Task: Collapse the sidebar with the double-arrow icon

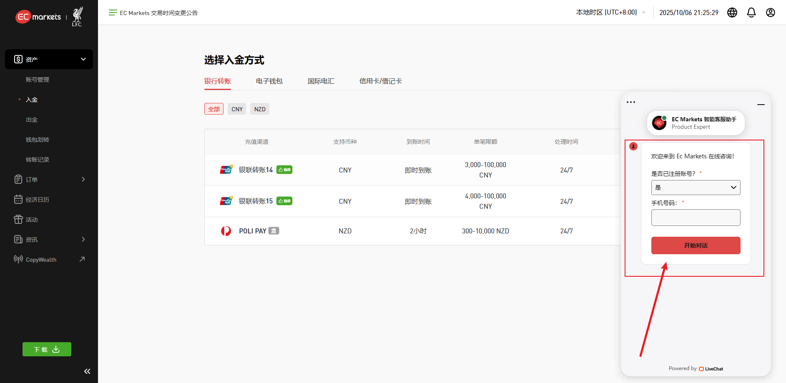Action: (87, 371)
